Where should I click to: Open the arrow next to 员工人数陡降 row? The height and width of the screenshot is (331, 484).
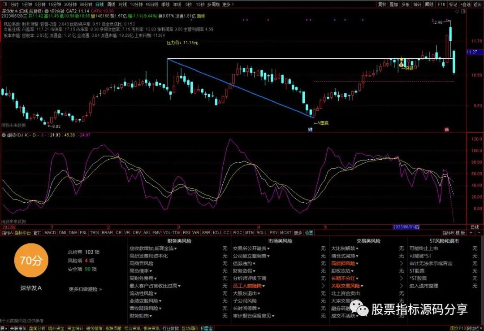point(323,286)
